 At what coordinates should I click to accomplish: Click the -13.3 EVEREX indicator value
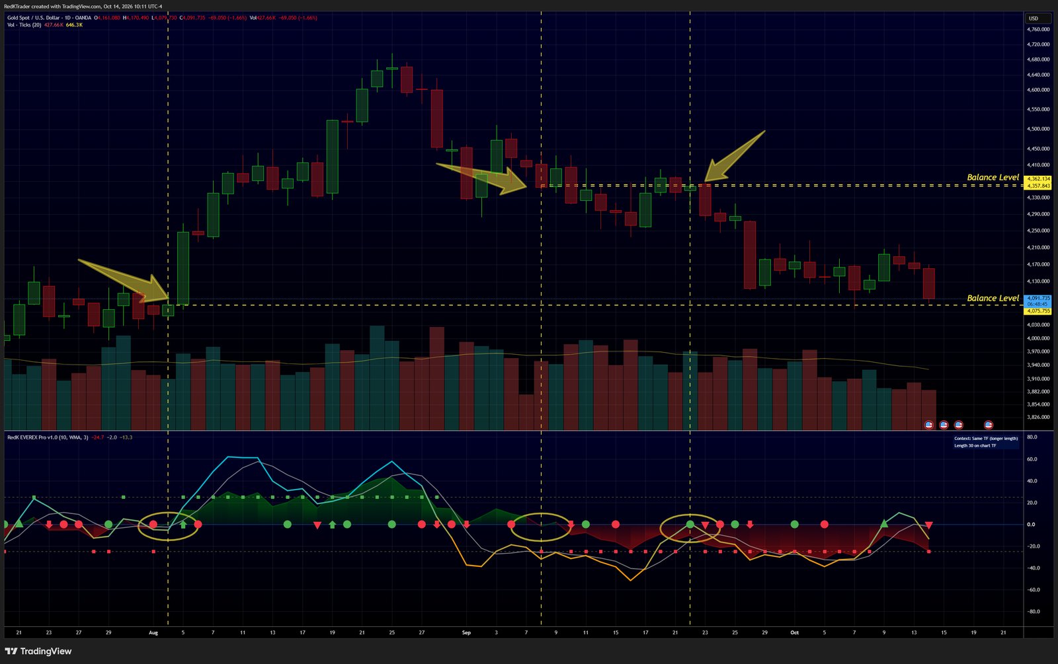point(126,437)
